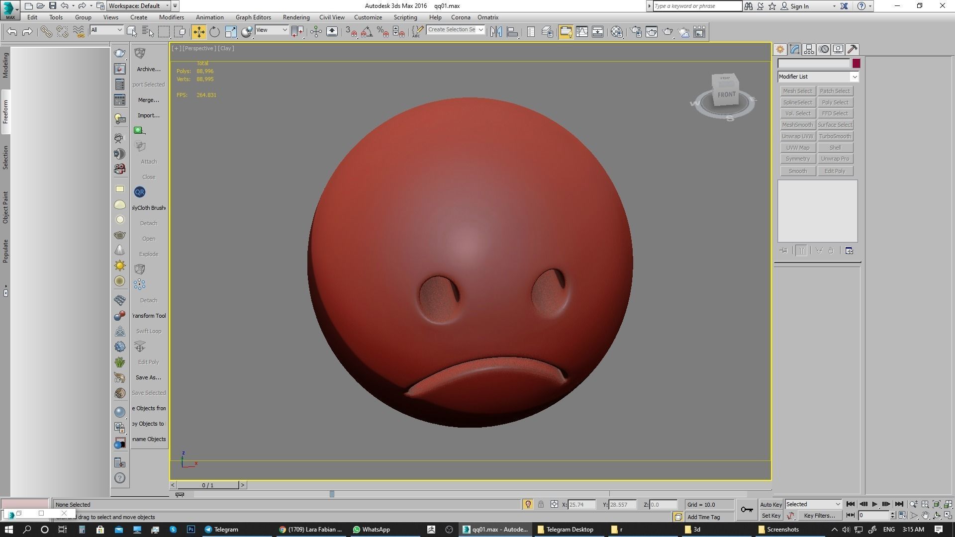Activate the Select and Move tool
955x537 pixels.
[198, 32]
